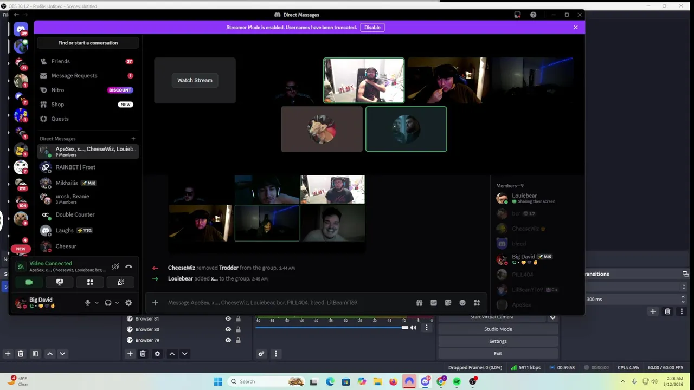This screenshot has height=390, width=694.
Task: Open Discord activities launcher in voice panel
Action: point(90,282)
